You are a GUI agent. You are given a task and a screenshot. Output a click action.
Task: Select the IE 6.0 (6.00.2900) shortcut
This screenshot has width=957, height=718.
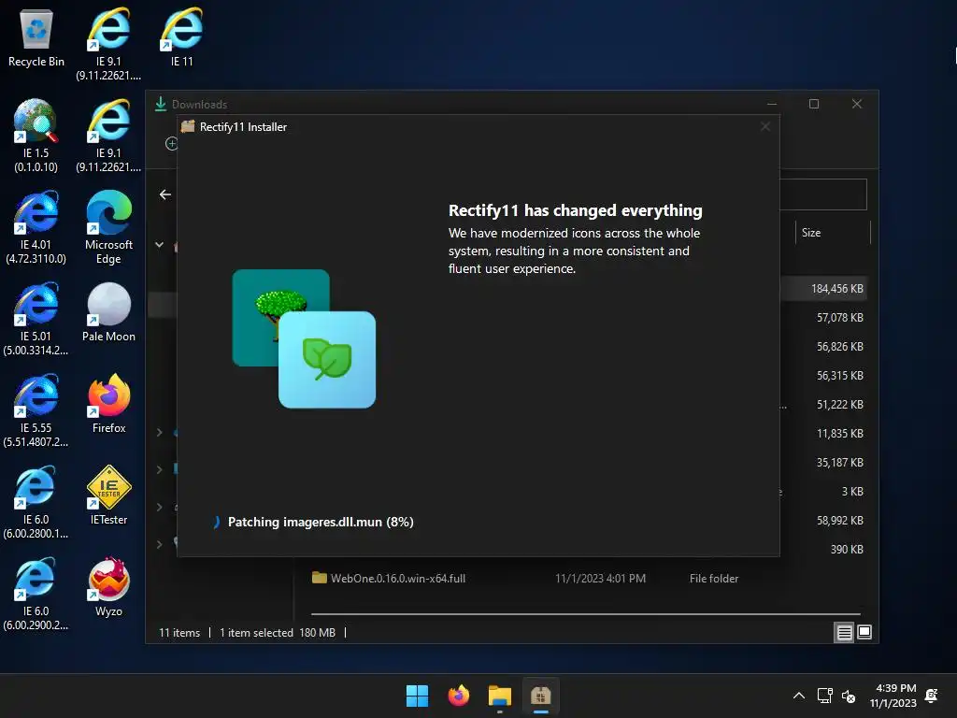(x=36, y=594)
